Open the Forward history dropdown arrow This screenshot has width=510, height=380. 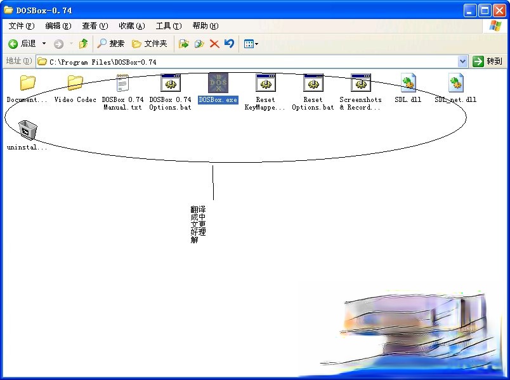point(71,44)
